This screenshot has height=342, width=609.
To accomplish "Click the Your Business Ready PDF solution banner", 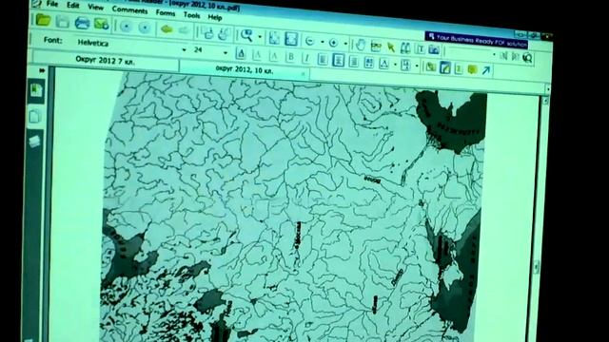I will point(476,40).
